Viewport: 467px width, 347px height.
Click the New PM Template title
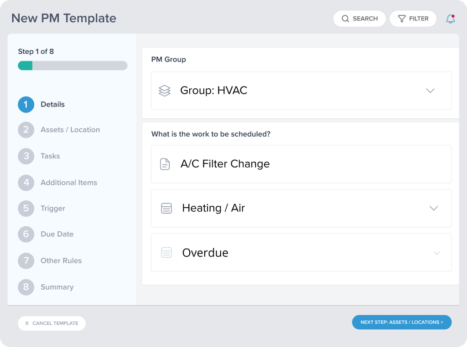click(x=64, y=18)
